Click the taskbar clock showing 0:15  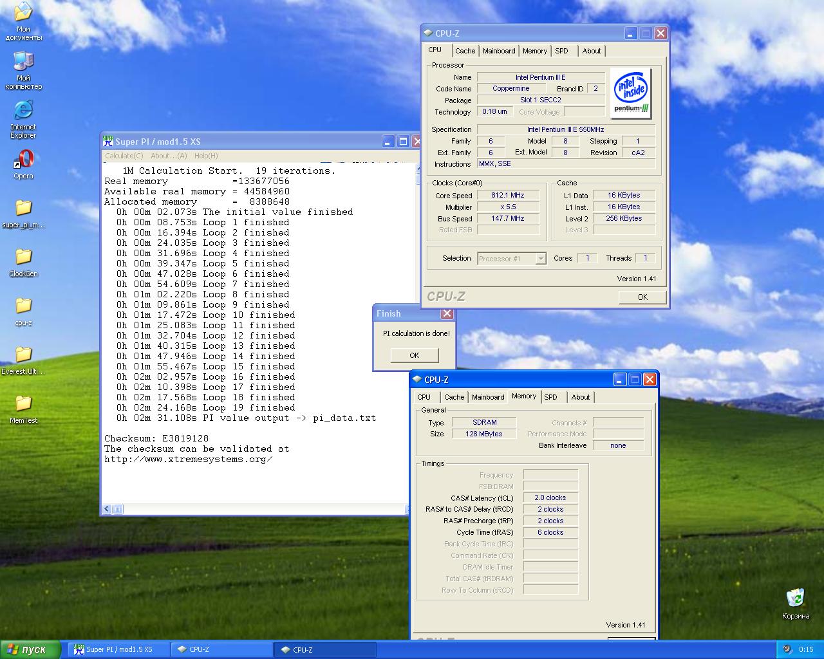click(806, 649)
